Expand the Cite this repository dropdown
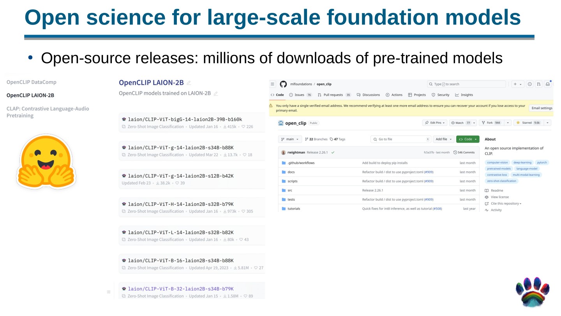This screenshot has width=561, height=316. point(506,203)
